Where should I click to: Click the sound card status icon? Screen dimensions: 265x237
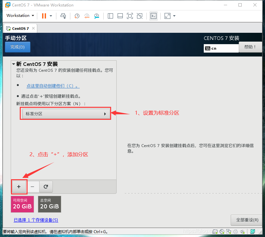click(x=242, y=231)
